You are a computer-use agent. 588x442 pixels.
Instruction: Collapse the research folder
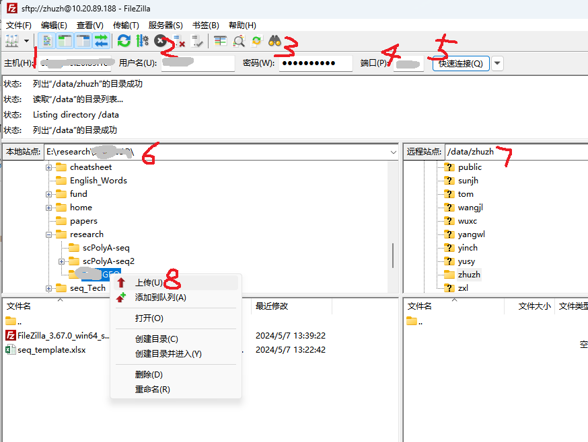tap(48, 235)
